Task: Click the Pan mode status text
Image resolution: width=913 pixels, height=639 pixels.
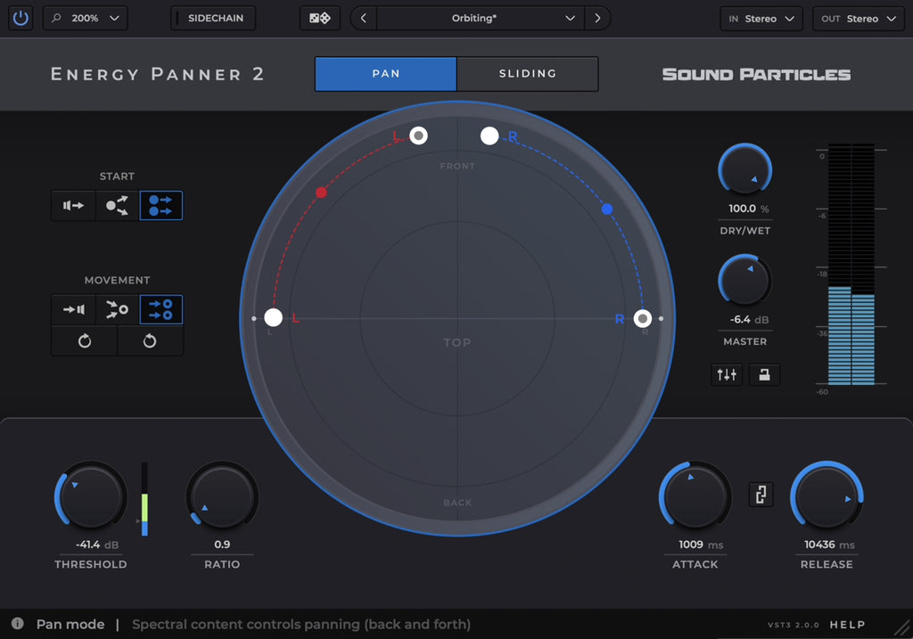Action: [70, 624]
